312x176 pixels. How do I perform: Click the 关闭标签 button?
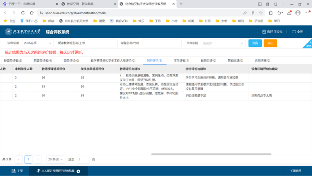click(x=295, y=171)
